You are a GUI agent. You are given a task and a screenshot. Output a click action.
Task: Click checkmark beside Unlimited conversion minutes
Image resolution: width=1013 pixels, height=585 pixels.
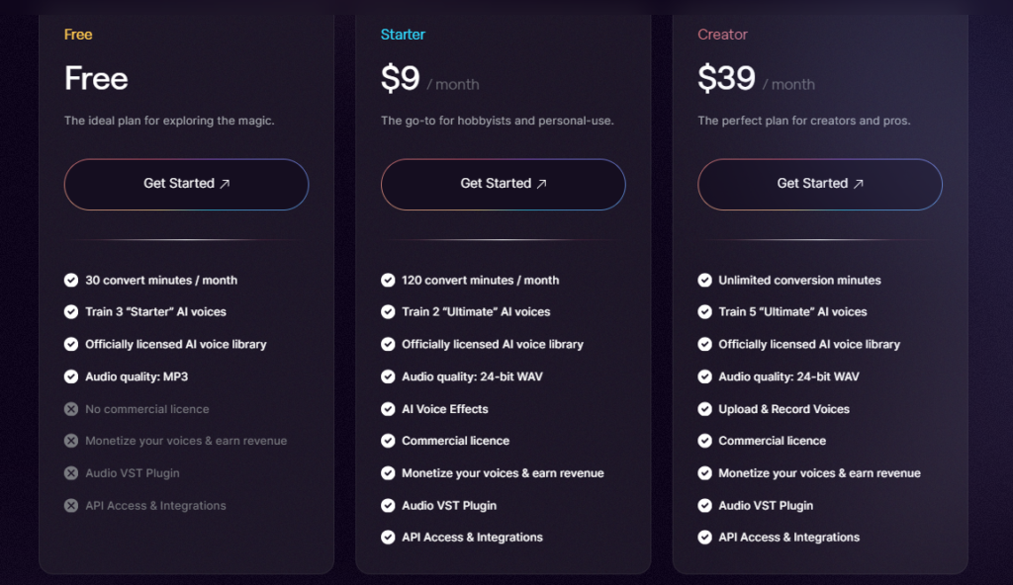click(704, 281)
